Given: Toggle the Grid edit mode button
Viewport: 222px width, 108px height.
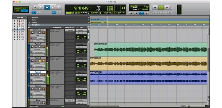Looking at the screenshot, I should (x=25, y=11).
